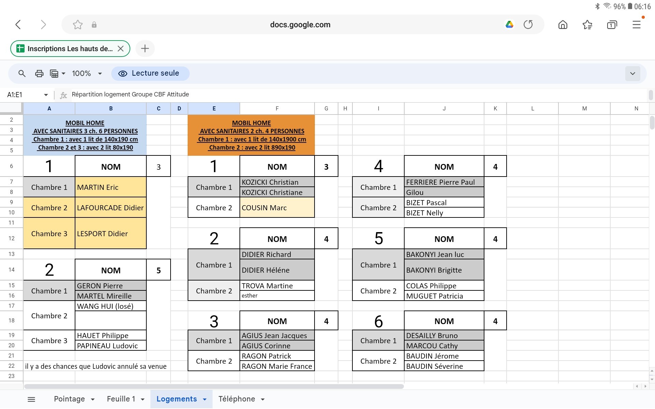The image size is (655, 409).
Task: Select the DESAILLY Bruno cell
Action: pyautogui.click(x=444, y=335)
